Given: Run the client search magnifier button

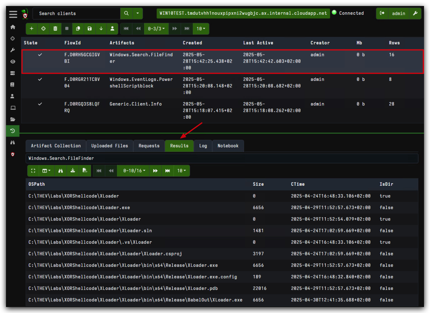Looking at the screenshot, I should point(126,13).
